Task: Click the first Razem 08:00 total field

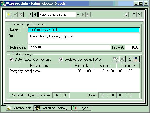Action: [x=107, y=95]
